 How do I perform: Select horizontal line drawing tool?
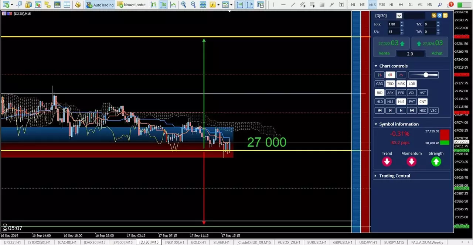coord(283,5)
